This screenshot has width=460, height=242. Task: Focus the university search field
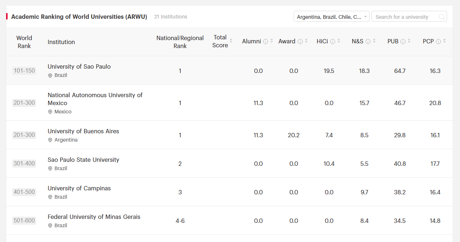point(409,17)
